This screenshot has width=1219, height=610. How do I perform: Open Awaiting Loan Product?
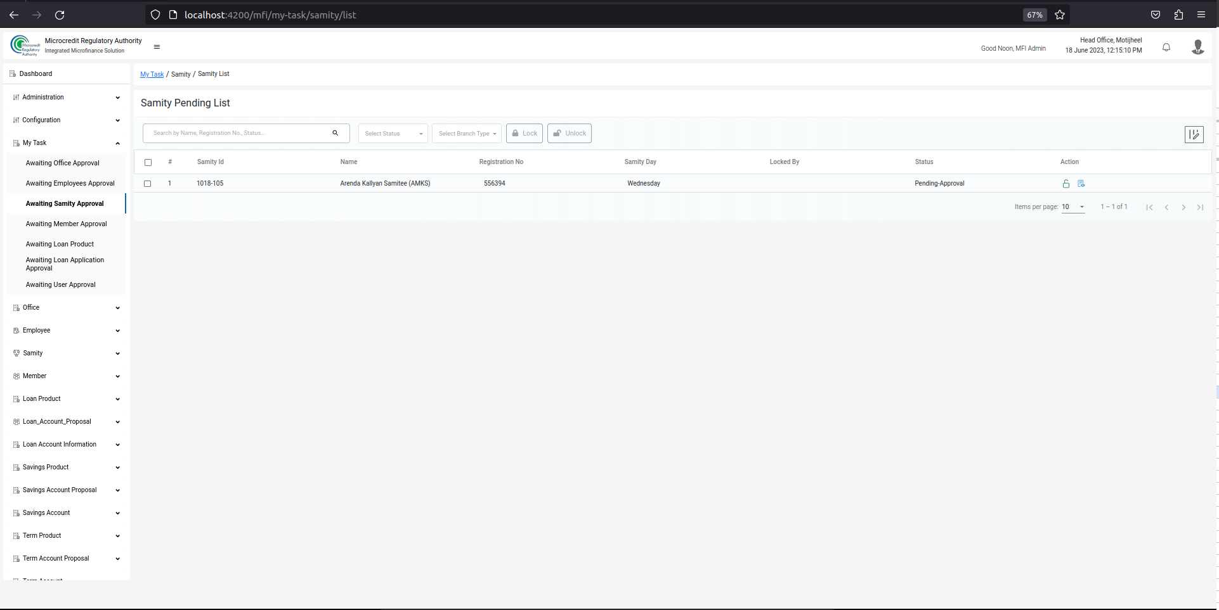tap(60, 245)
